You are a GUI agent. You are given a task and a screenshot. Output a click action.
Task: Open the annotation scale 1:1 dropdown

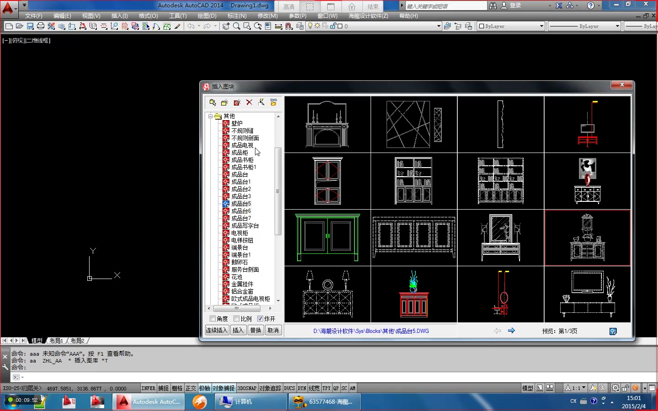575,388
